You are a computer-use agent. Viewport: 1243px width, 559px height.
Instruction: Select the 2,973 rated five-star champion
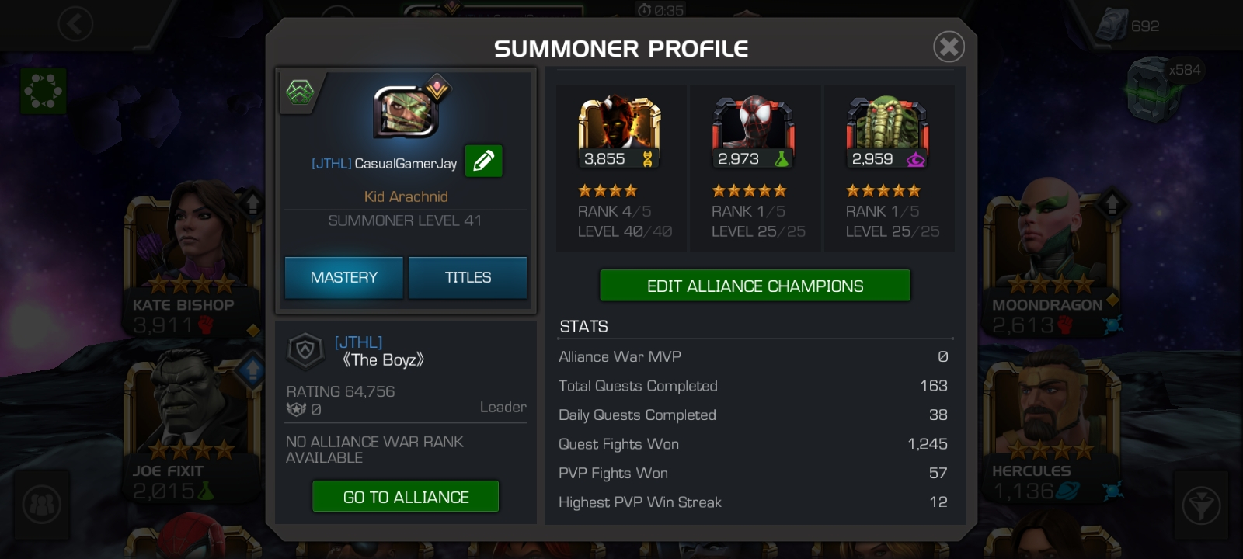[754, 168]
